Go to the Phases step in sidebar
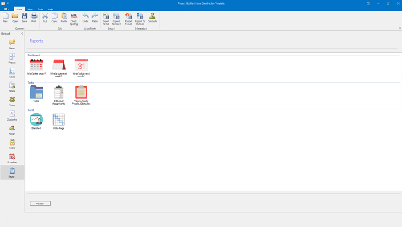 pos(12,59)
